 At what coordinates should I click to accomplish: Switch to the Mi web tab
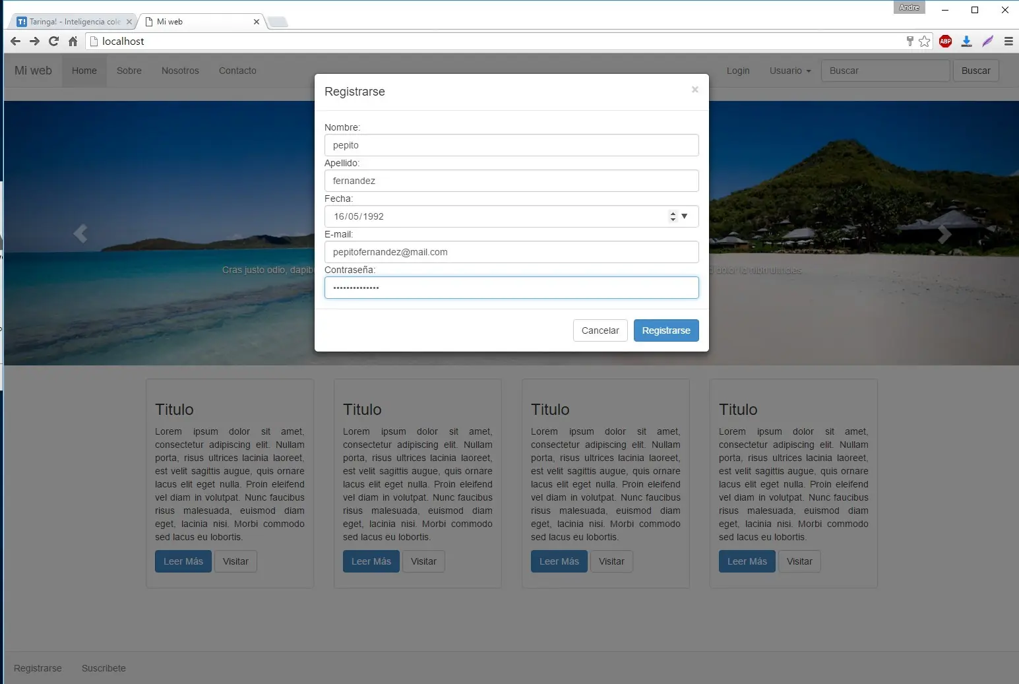(x=201, y=22)
